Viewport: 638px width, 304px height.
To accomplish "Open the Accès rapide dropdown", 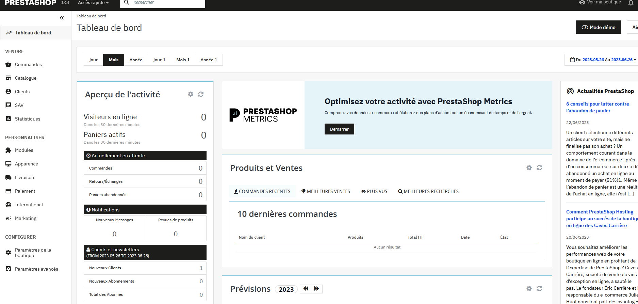I will click(93, 3).
